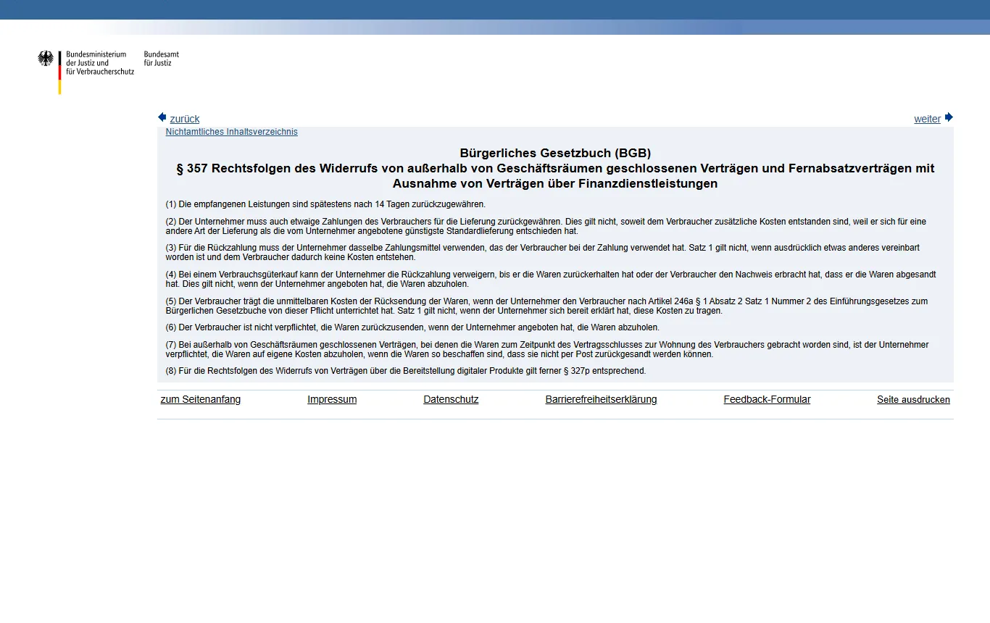Click paragraph (3) about dasselbe Zahlungsmittel

543,252
